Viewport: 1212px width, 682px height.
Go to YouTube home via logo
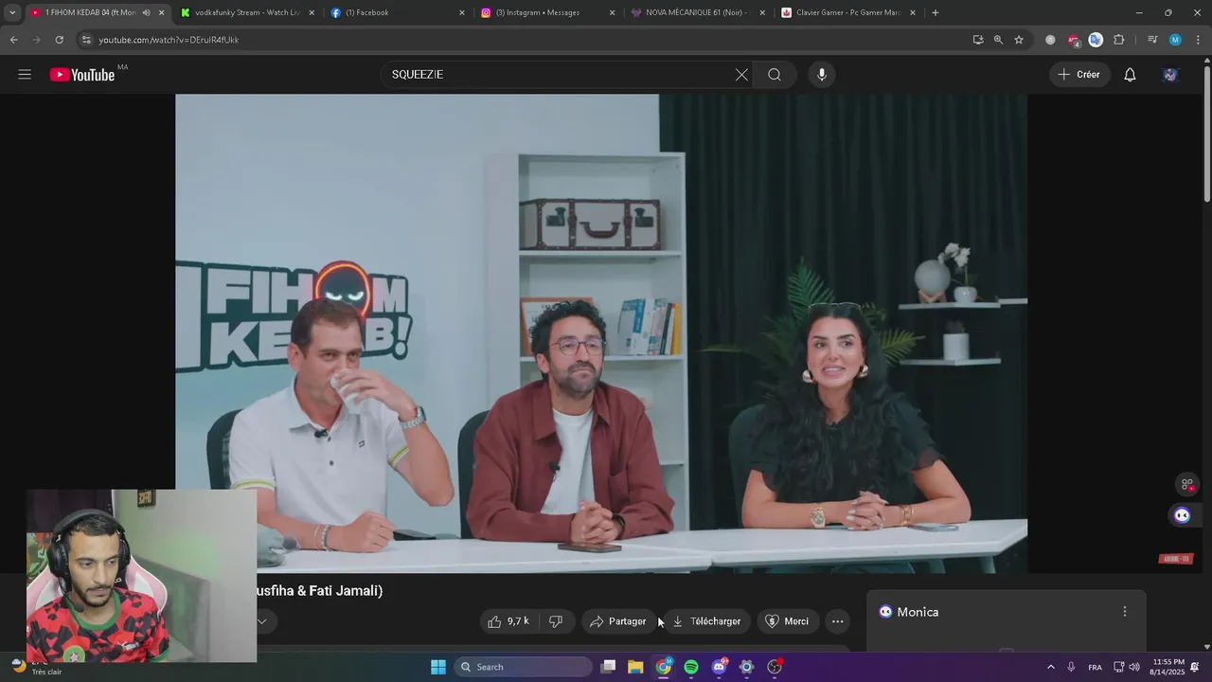(82, 75)
